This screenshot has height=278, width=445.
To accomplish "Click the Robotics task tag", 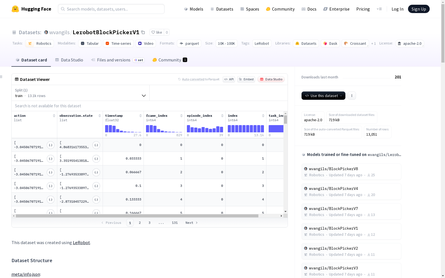I will (x=39, y=43).
